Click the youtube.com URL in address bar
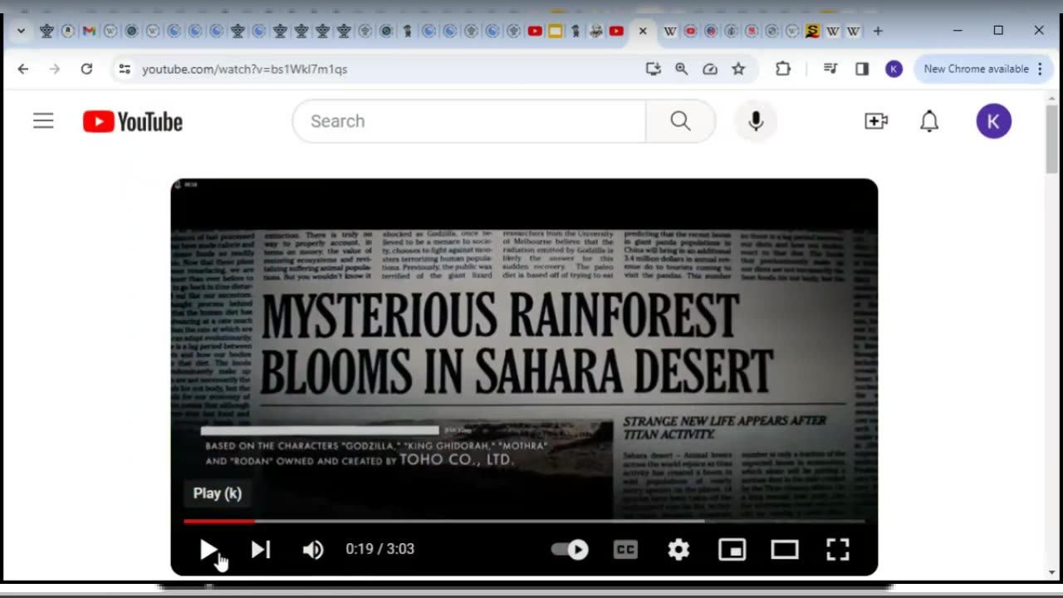 tap(245, 69)
